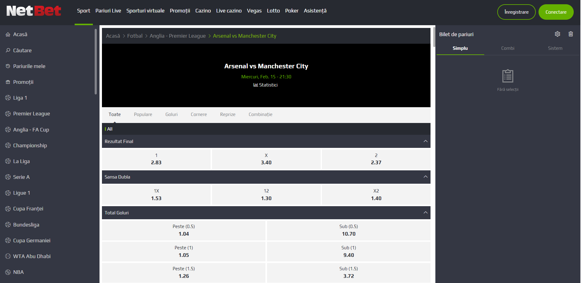Switch to the Reprize tab

228,114
